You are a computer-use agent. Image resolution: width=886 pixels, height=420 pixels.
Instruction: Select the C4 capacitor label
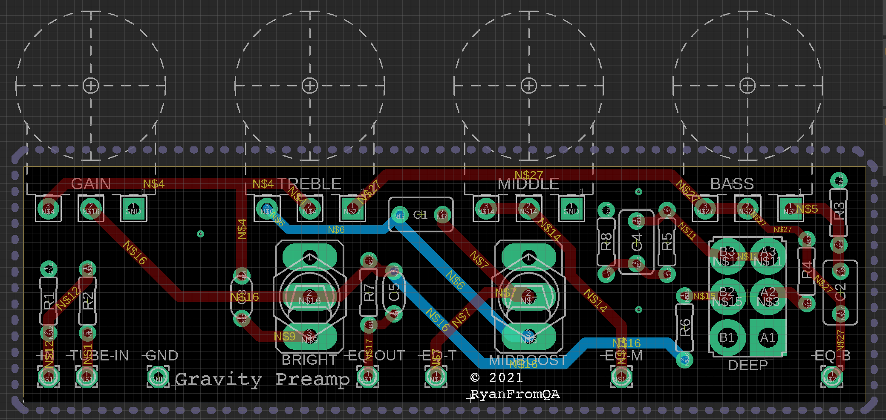pos(636,242)
